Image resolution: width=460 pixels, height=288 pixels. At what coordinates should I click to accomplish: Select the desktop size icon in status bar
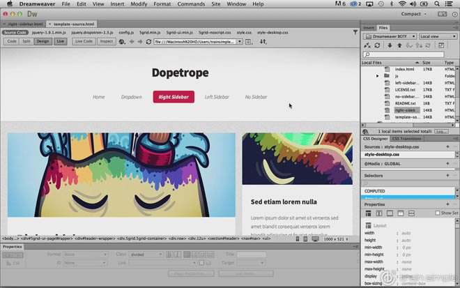(315, 239)
